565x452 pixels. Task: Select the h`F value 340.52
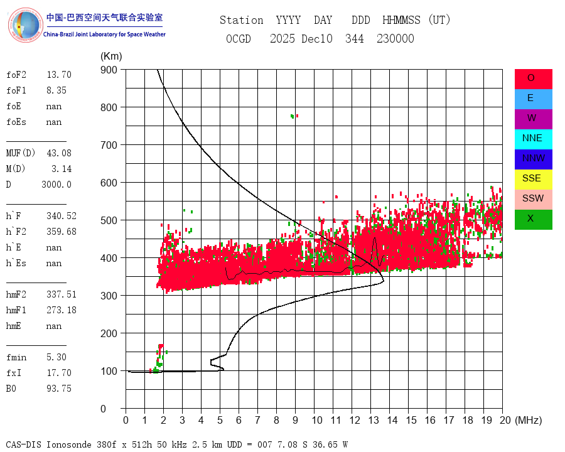pos(62,216)
